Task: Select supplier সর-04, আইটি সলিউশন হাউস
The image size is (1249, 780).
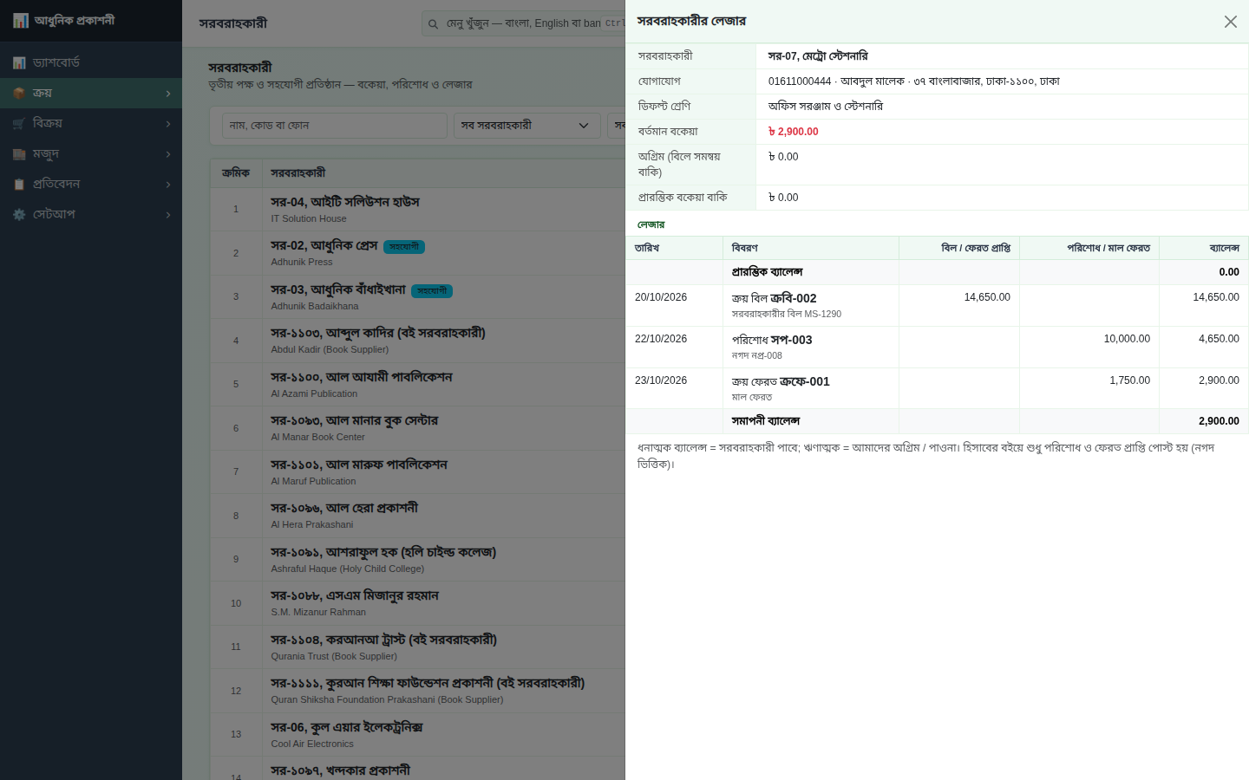Action: click(345, 202)
